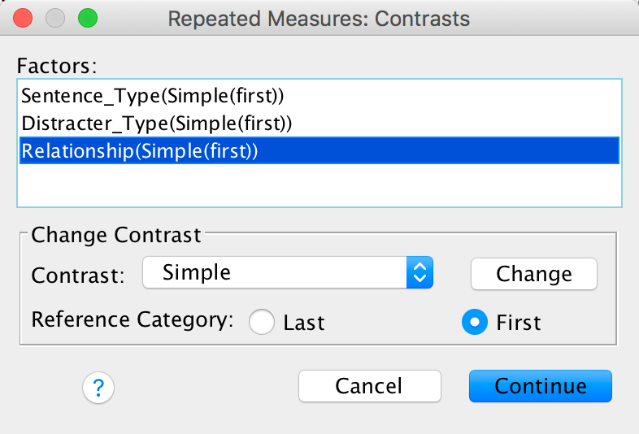This screenshot has height=434, width=639.
Task: Click the "First" radio label text
Action: [518, 323]
